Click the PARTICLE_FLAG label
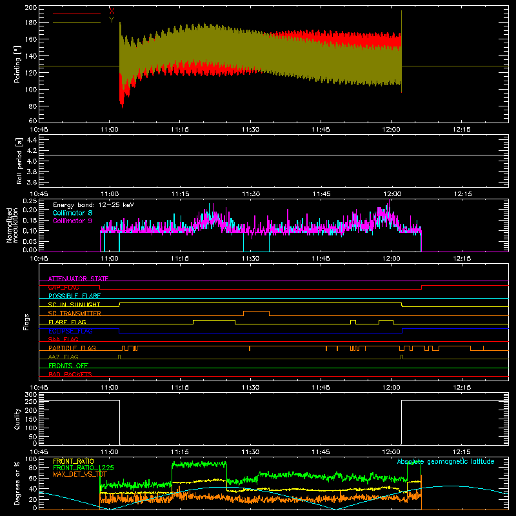 pos(72,348)
